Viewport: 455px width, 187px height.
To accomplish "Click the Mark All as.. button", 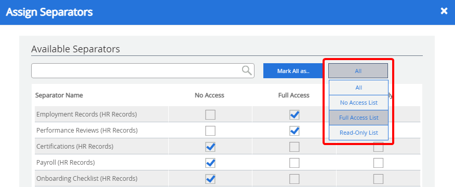I will pyautogui.click(x=293, y=71).
